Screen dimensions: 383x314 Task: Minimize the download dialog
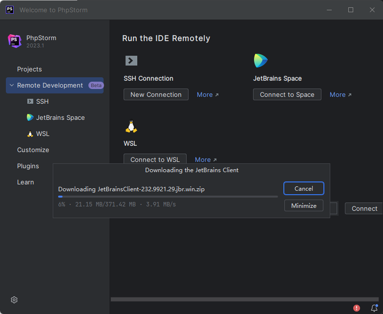click(304, 205)
